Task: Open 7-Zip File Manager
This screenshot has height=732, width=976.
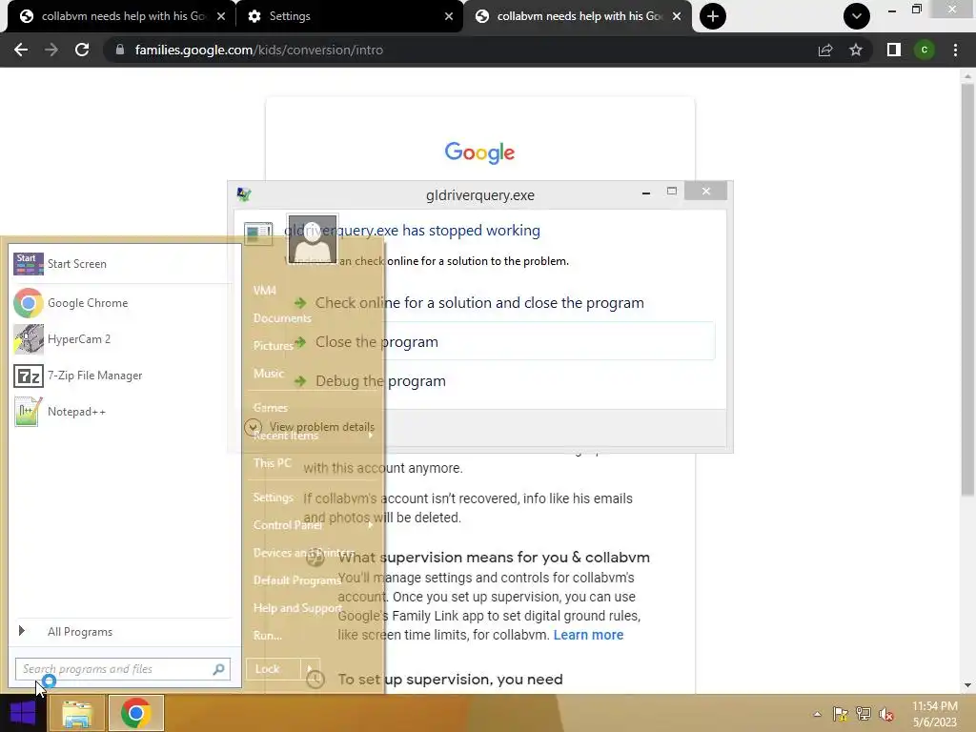Action: pos(121,376)
